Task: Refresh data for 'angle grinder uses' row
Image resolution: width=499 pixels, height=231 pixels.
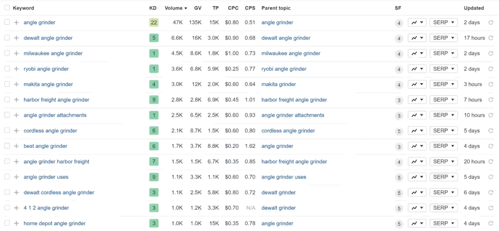Action: pos(490,177)
